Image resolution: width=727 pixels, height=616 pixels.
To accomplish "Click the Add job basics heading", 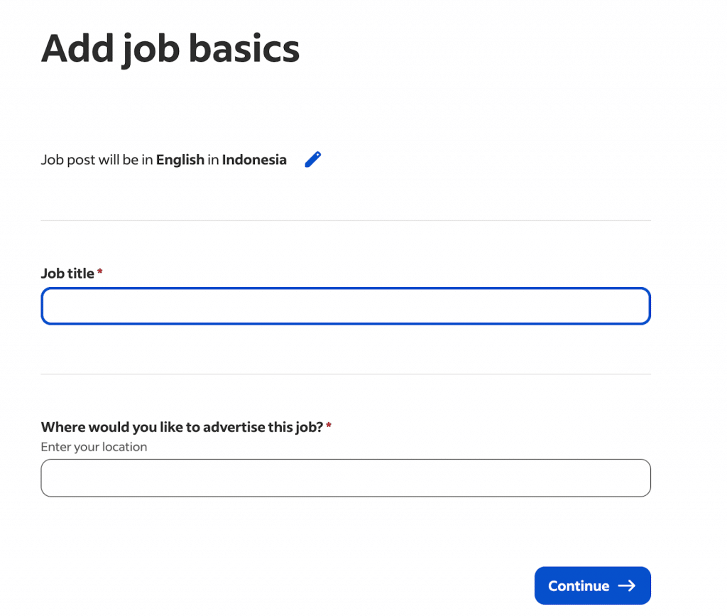I will coord(170,48).
